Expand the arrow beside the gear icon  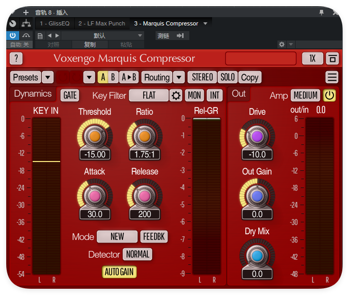(291, 44)
